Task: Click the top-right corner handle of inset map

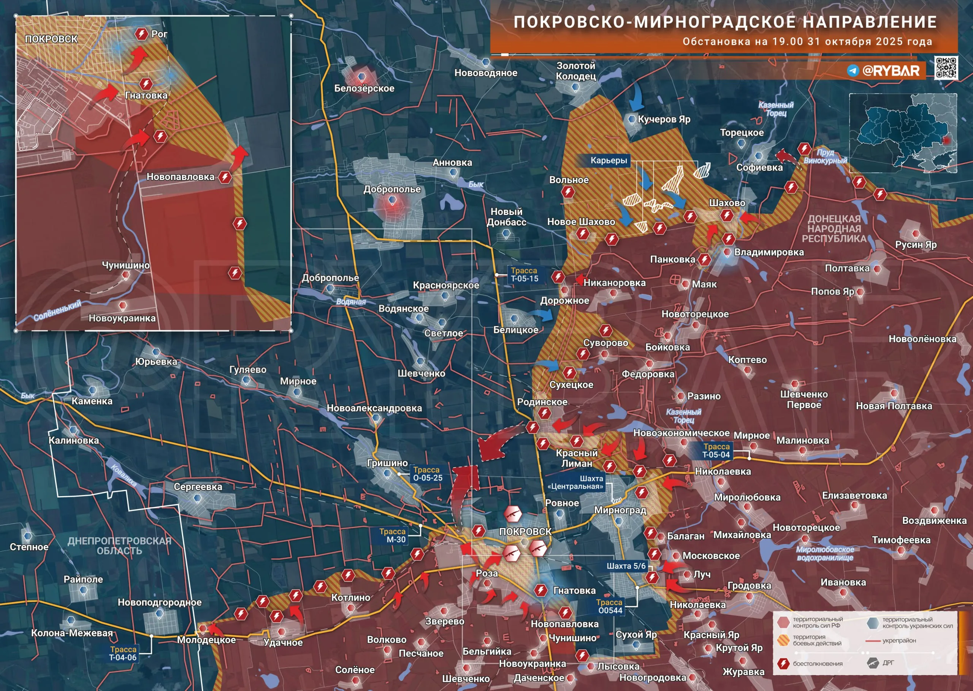Action: tap(291, 16)
